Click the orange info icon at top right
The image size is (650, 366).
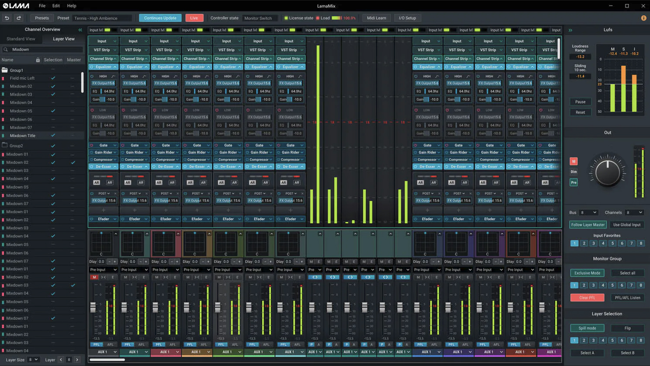pyautogui.click(x=643, y=18)
